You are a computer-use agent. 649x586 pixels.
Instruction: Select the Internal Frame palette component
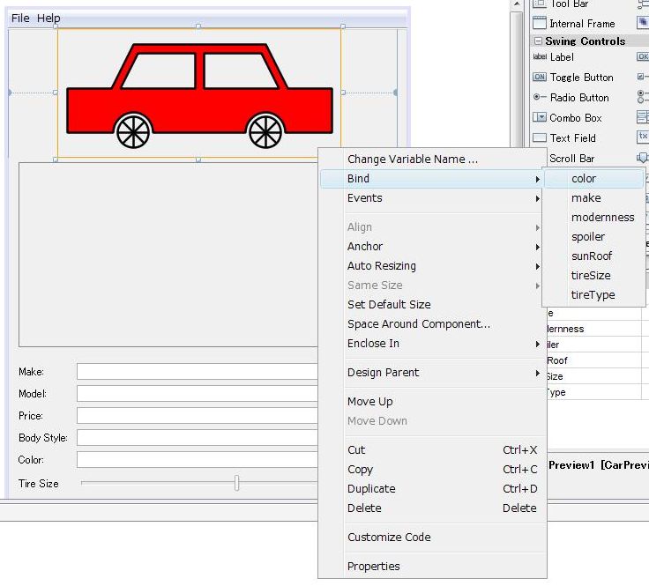click(x=581, y=24)
